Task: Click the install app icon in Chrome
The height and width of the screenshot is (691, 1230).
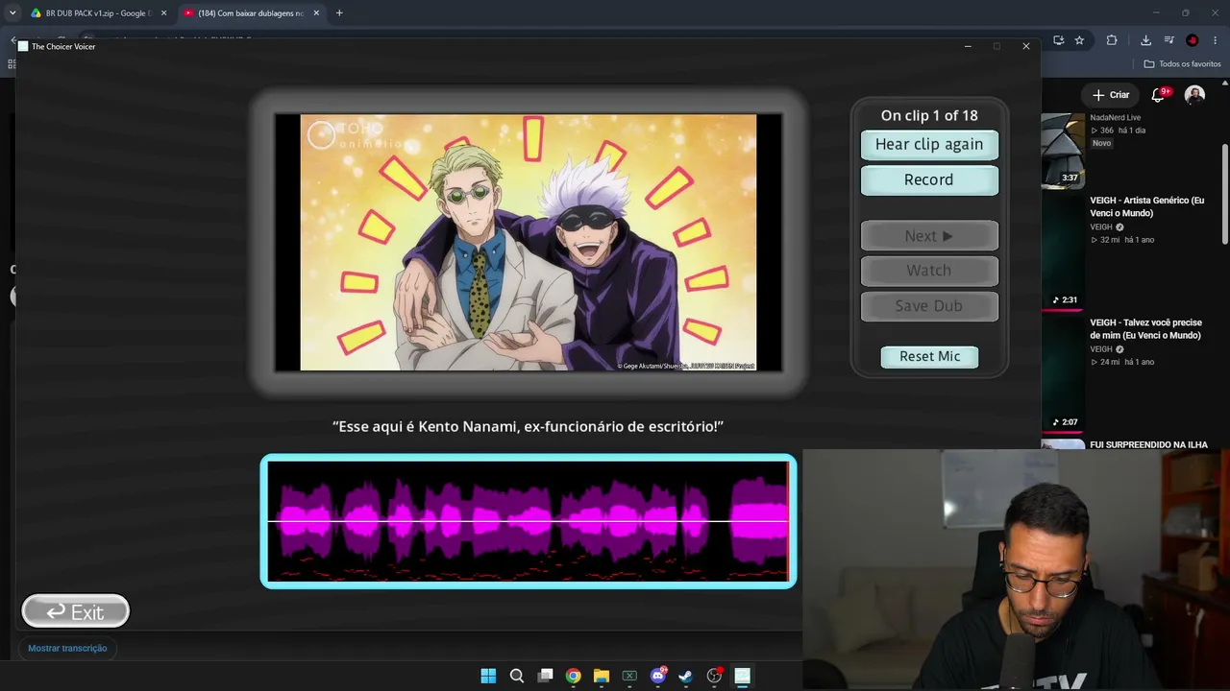Action: coord(1058,40)
